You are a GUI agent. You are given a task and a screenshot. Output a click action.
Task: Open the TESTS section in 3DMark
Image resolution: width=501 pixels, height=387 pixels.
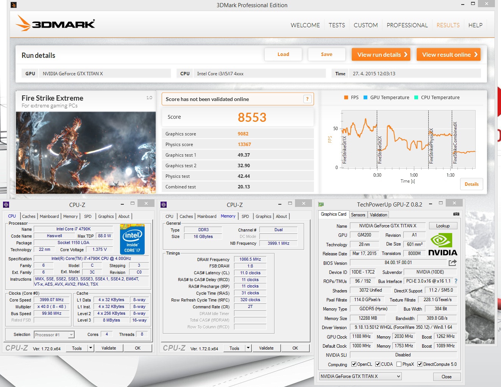click(337, 25)
